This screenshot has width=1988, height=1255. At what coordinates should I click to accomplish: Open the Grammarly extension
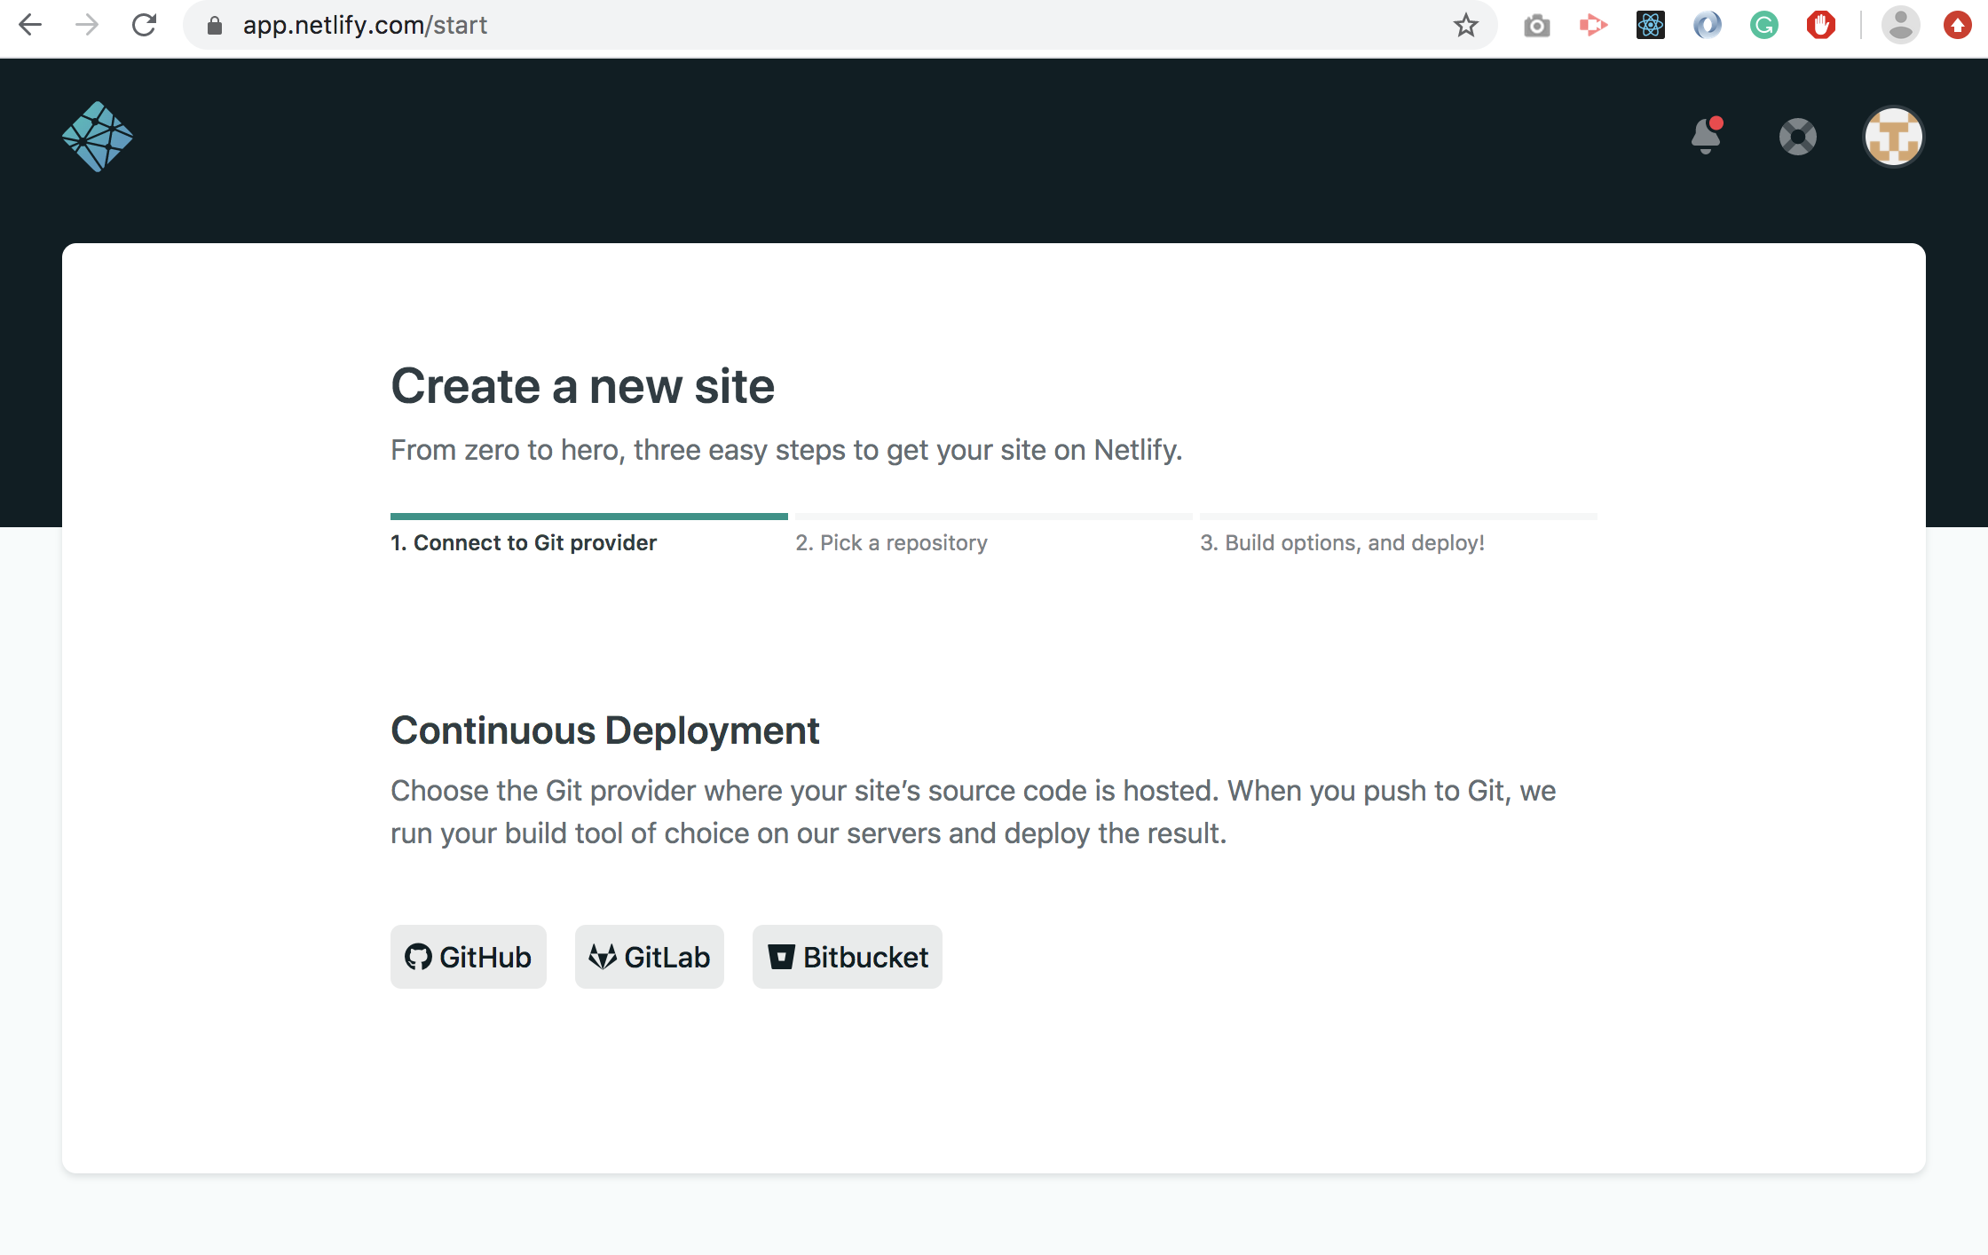(x=1764, y=25)
